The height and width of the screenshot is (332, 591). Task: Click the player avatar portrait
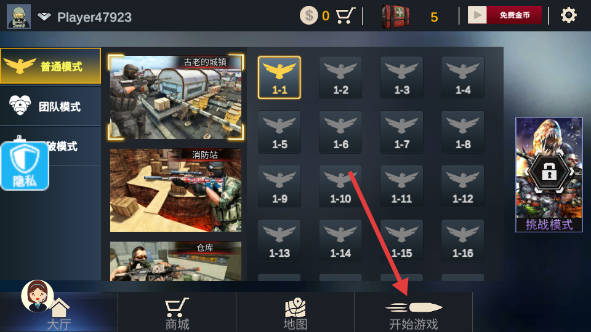19,17
